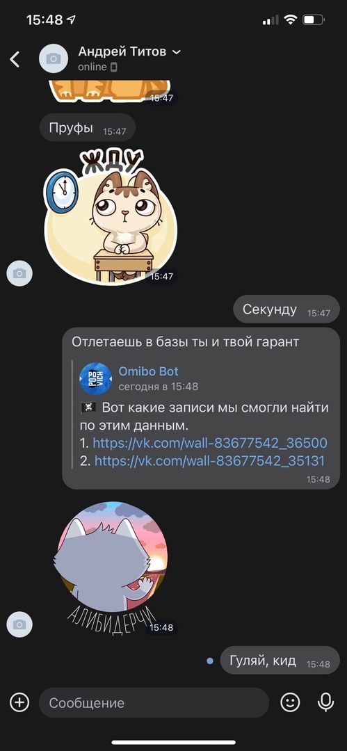Tap the plus attachment icon
Viewport: 347px width, 751px height.
click(x=19, y=702)
